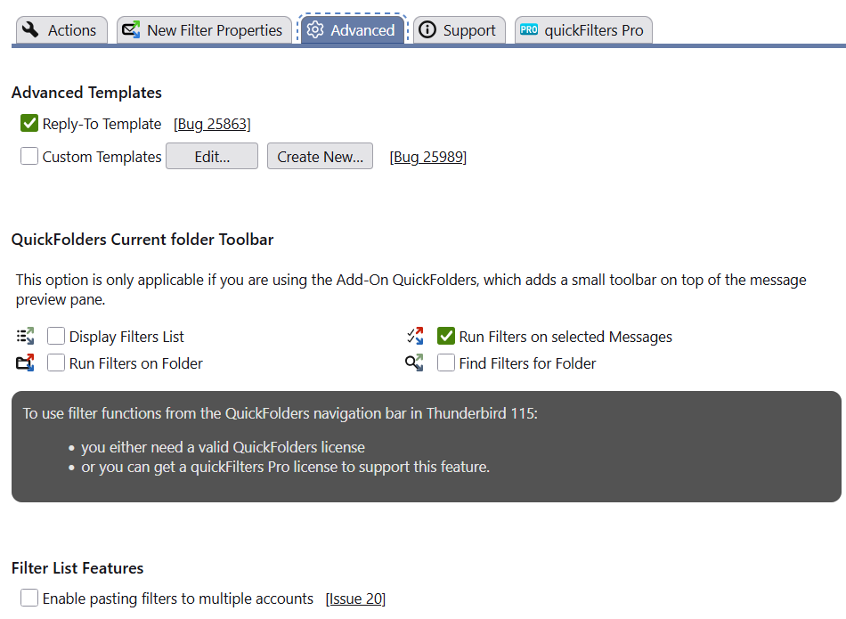This screenshot has width=846, height=619.
Task: Click the Run Filters on Folder icon
Action: 25,362
